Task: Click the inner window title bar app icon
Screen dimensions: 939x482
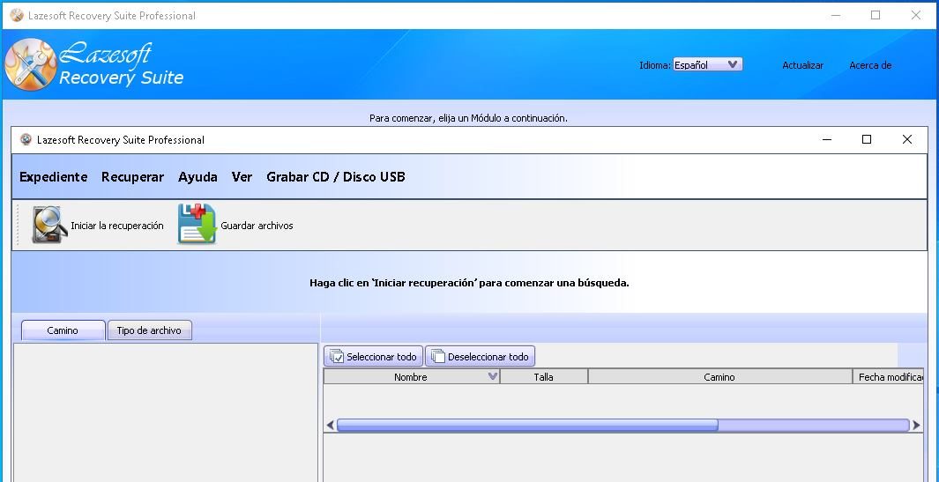Action: click(26, 139)
